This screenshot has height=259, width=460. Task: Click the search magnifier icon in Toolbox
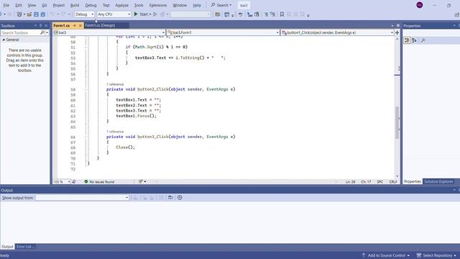click(42, 32)
